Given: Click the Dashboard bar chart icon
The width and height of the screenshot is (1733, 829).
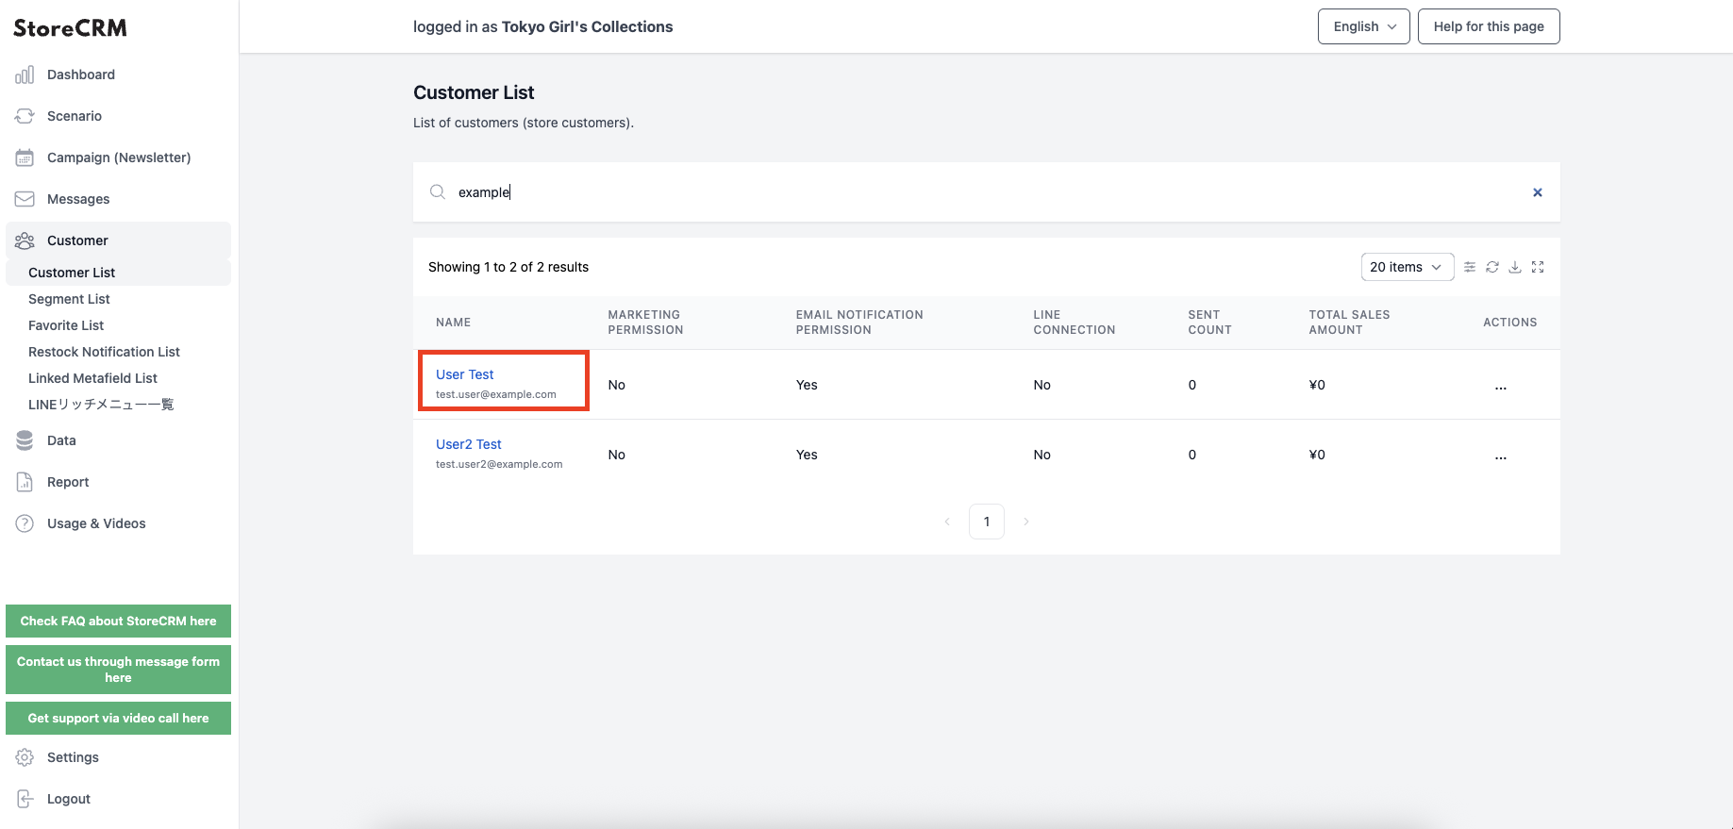Looking at the screenshot, I should coord(25,75).
